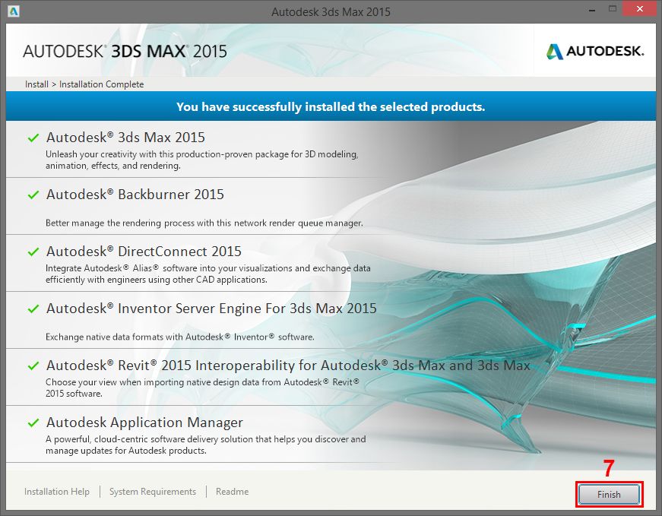Minimize the installer window

pos(592,9)
